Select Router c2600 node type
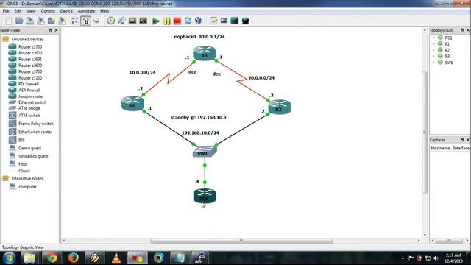Viewport: 471px width, 265px height. pos(30,53)
